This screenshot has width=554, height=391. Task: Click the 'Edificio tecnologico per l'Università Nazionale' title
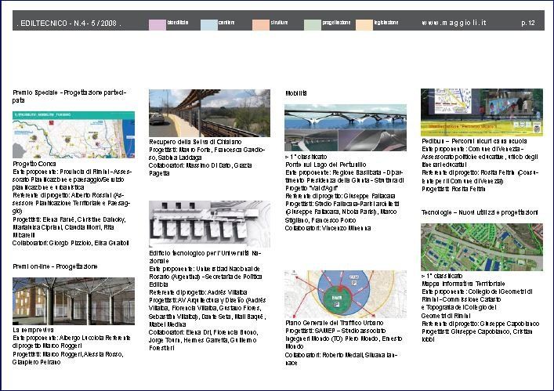(x=205, y=257)
